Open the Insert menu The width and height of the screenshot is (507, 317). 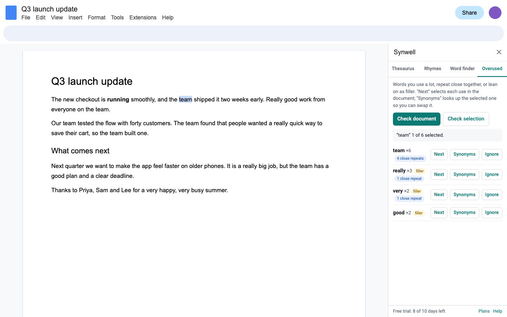click(75, 17)
